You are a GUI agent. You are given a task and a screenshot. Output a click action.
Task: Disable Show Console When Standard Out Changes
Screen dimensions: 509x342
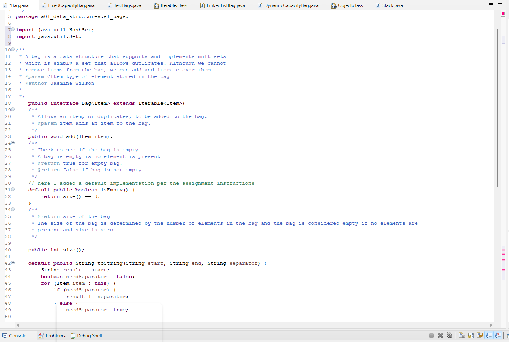489,335
